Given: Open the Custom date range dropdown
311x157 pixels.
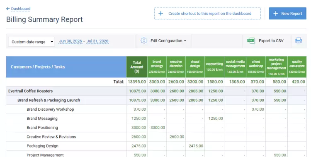Looking at the screenshot, I should (32, 42).
